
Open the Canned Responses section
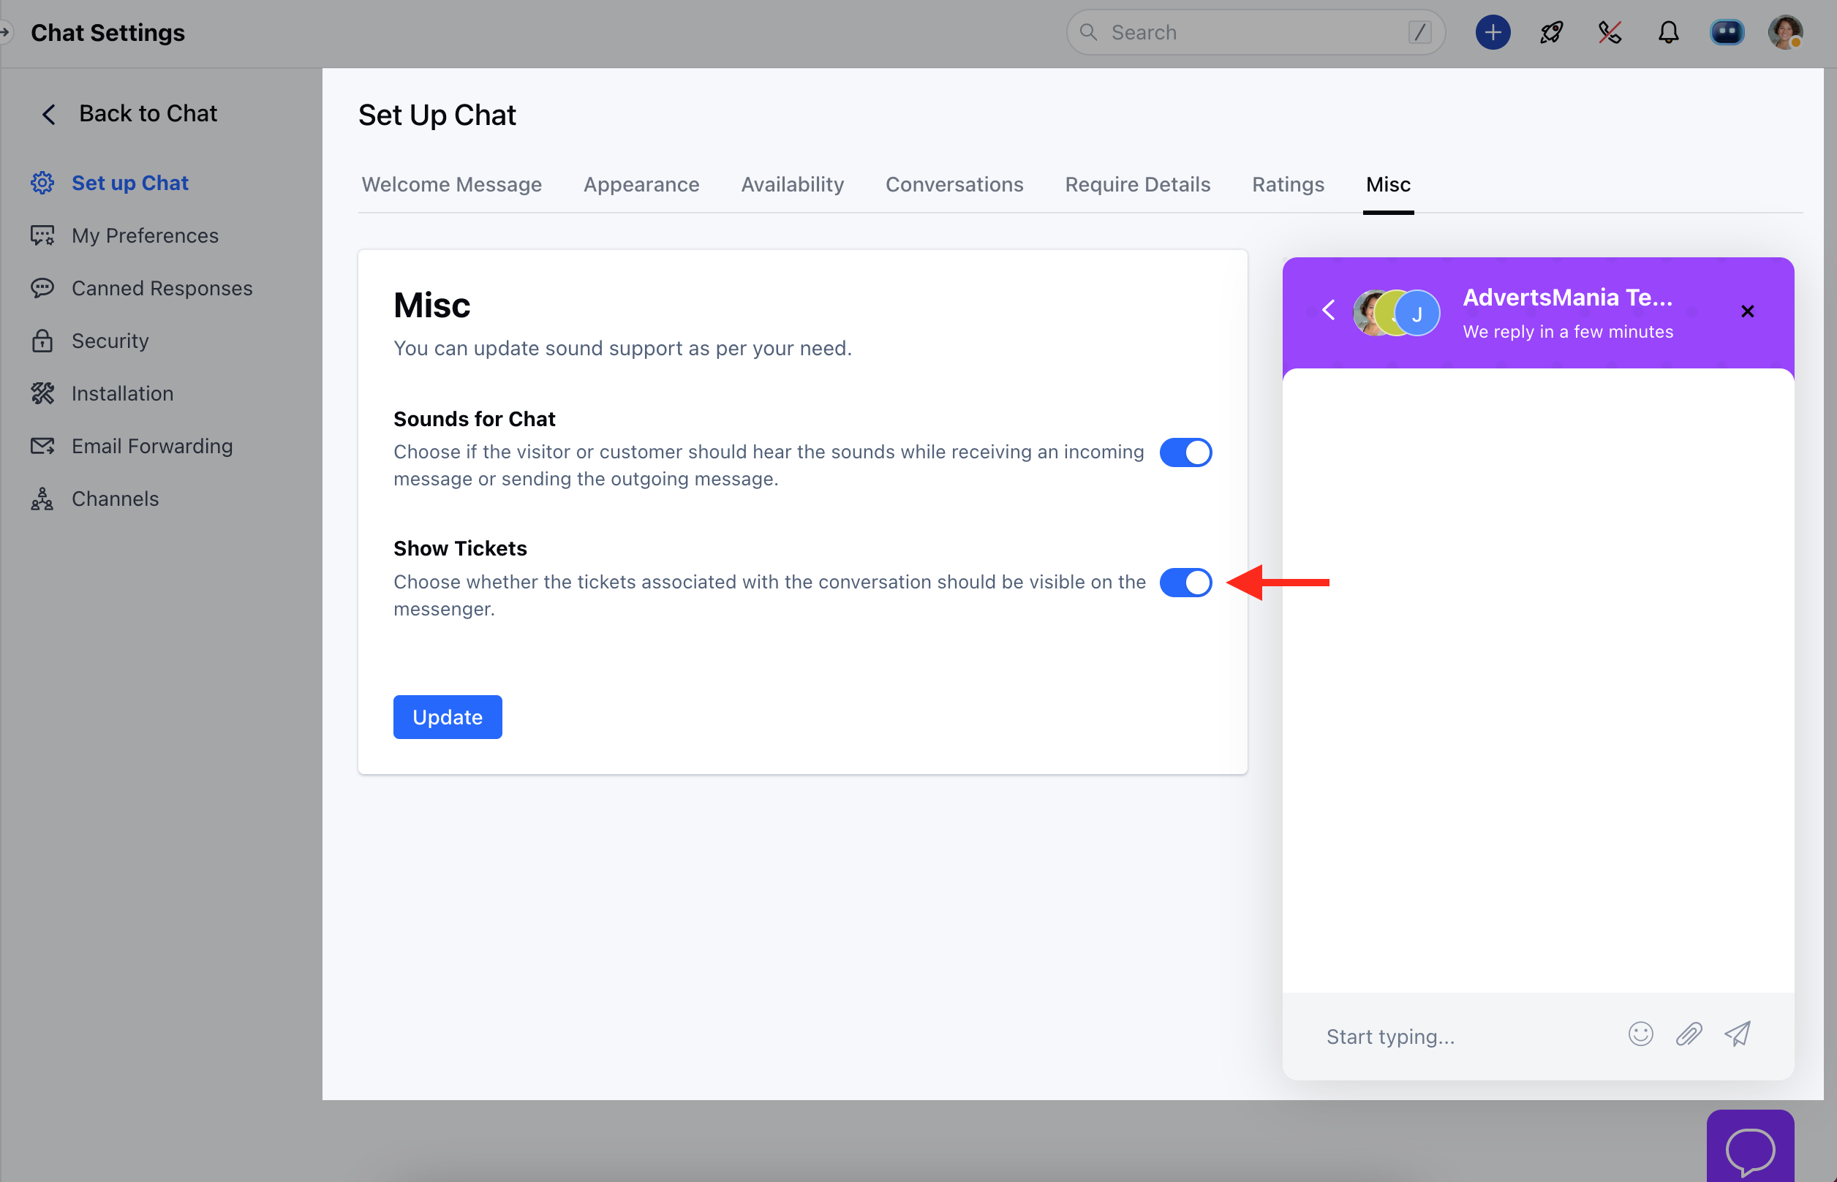(x=161, y=288)
